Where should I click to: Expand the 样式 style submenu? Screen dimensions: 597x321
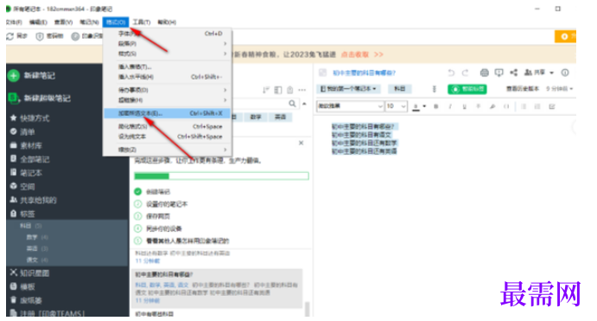tap(168, 54)
